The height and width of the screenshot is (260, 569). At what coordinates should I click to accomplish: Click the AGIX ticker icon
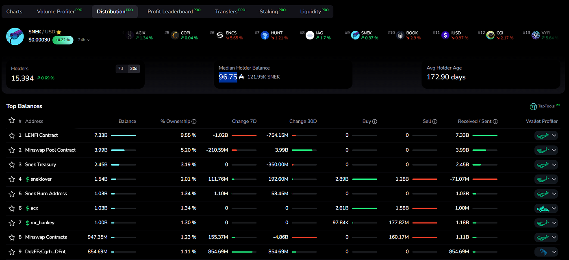pyautogui.click(x=130, y=35)
